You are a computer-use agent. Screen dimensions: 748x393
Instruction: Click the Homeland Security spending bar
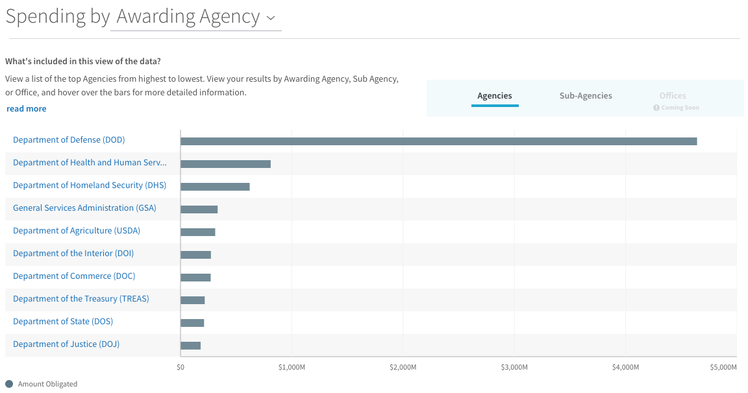(x=215, y=187)
